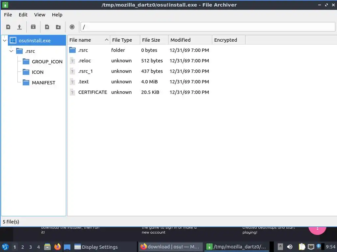Image resolution: width=337 pixels, height=252 pixels.
Task: Sort by the Modified column header
Action: tap(190, 40)
